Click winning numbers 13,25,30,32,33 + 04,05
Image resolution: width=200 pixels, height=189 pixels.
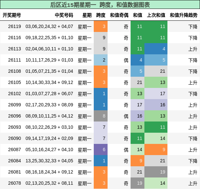49,161
